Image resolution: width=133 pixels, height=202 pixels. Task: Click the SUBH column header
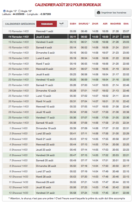click(73, 24)
